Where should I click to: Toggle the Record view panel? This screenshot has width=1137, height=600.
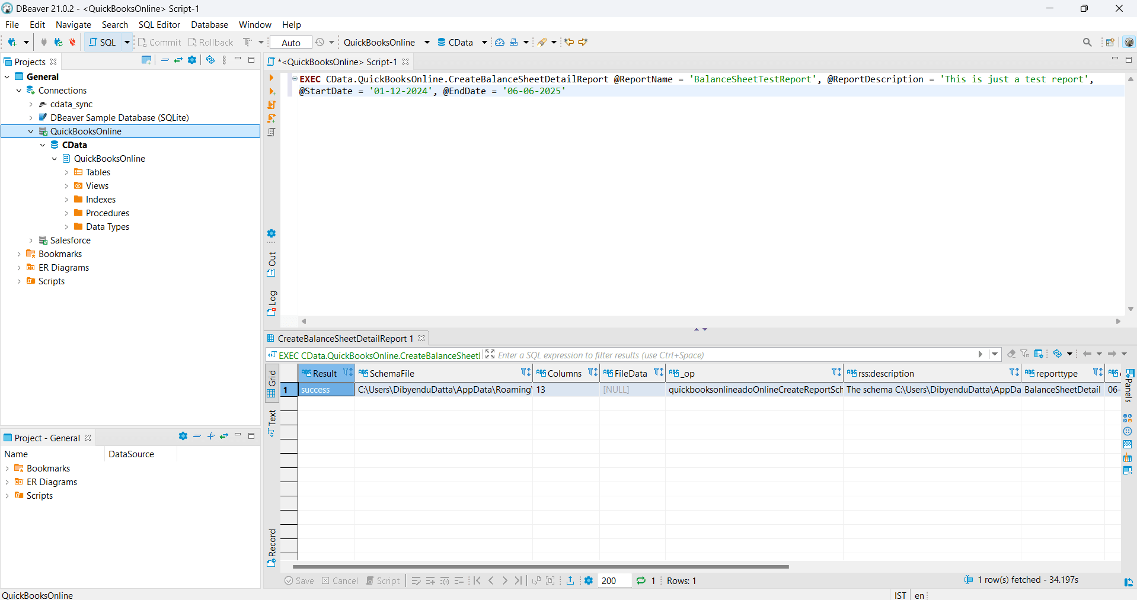[x=272, y=547]
